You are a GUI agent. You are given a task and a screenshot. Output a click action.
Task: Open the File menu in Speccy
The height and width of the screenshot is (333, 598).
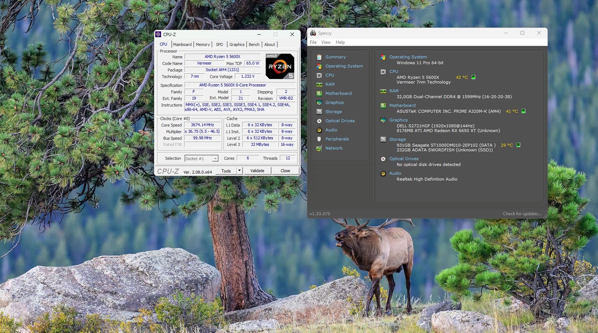click(313, 42)
